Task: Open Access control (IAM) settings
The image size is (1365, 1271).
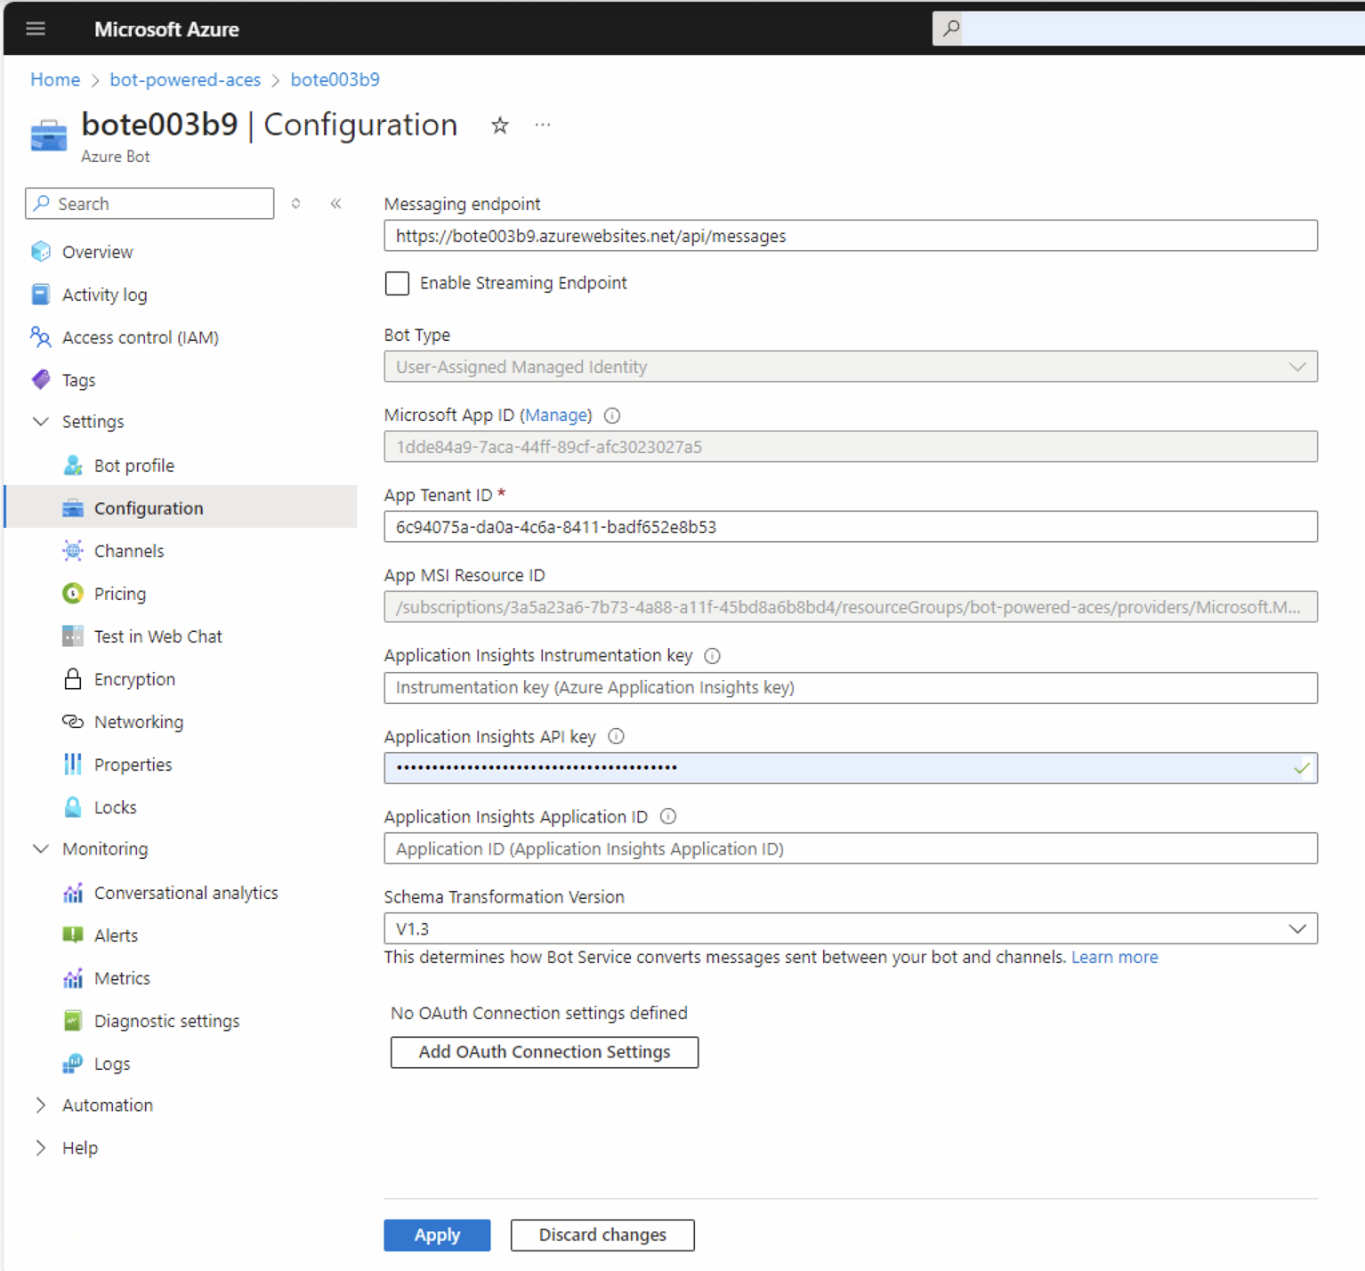Action: (x=140, y=337)
